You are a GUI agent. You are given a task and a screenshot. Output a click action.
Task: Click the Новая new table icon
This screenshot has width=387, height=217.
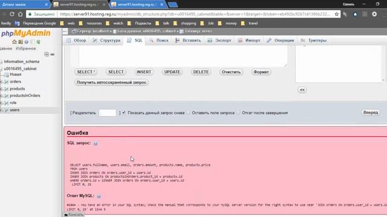7,75
